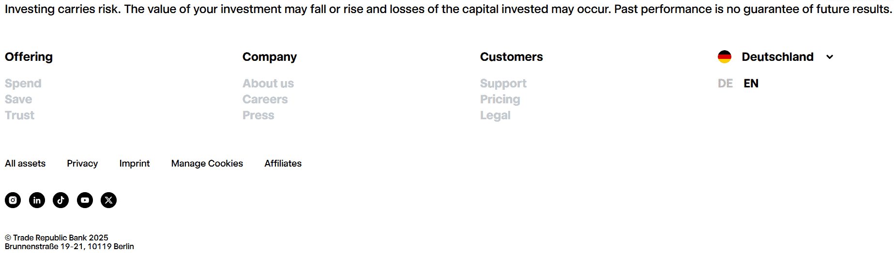Visit the Careers page
Screen dimensions: 894x253
[x=265, y=99]
